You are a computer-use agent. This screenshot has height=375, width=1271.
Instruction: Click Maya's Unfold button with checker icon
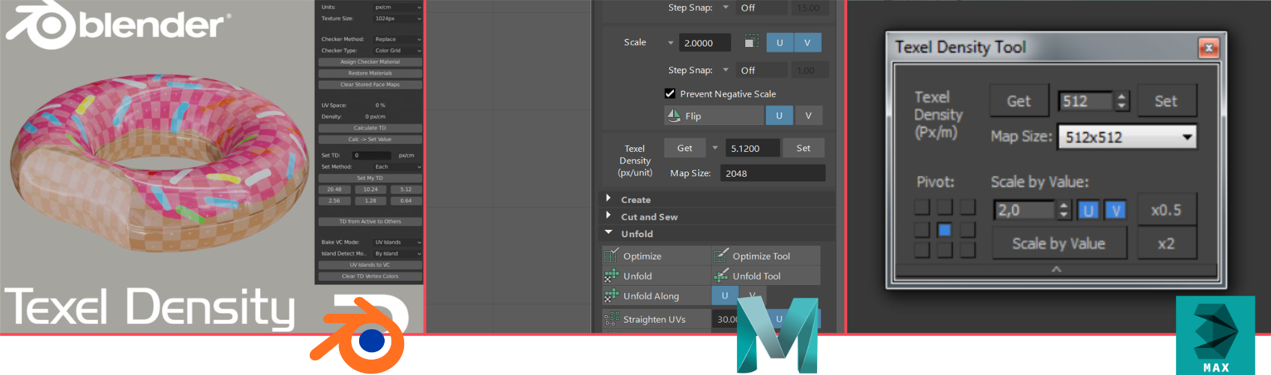(656, 276)
